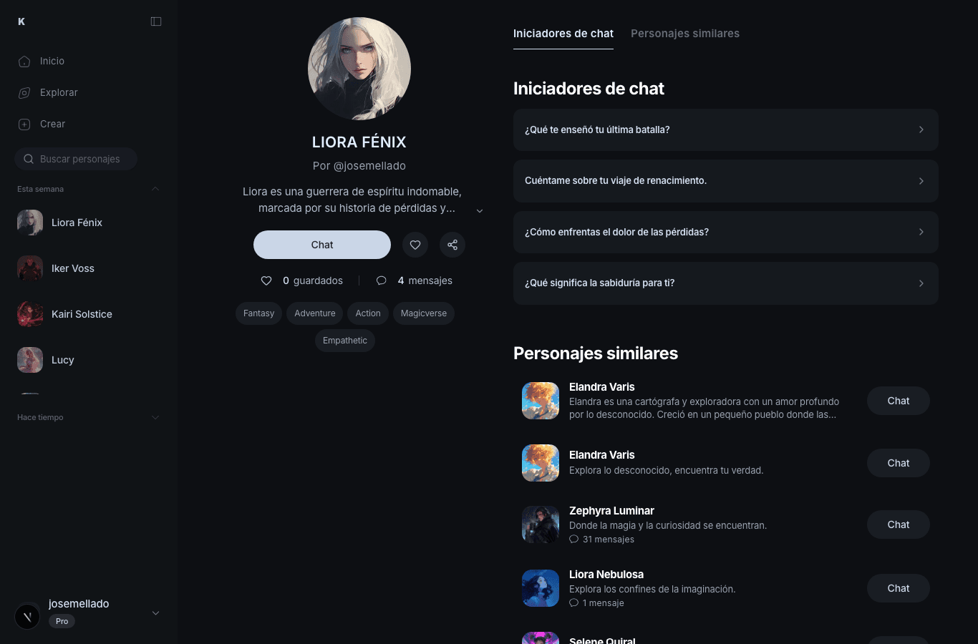Select the Iniciadores de chat tab

coord(563,34)
